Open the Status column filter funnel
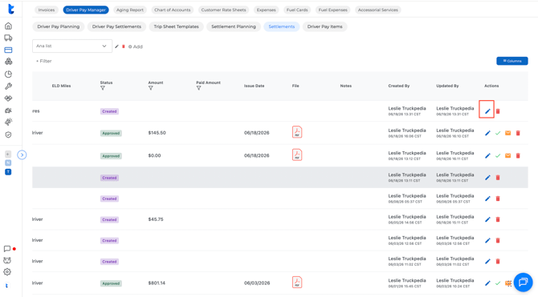 103,88
